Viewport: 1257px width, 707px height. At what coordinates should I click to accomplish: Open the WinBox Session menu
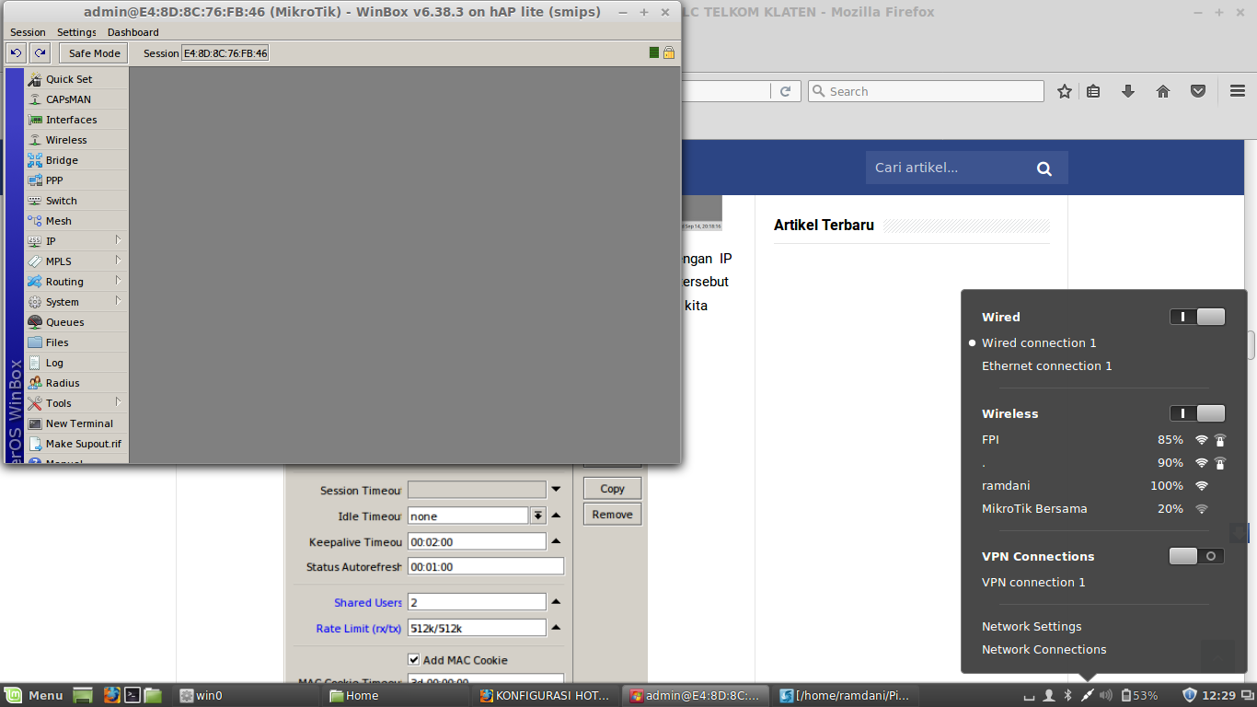coord(28,32)
